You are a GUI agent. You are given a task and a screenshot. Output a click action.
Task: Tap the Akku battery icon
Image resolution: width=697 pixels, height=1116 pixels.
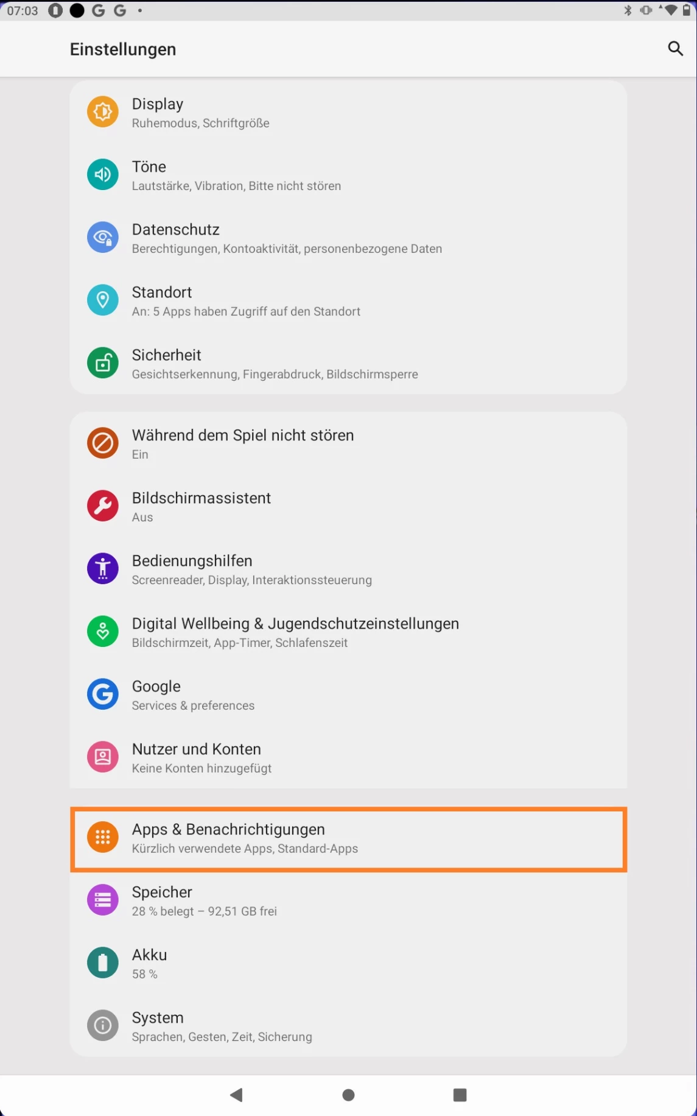click(103, 963)
